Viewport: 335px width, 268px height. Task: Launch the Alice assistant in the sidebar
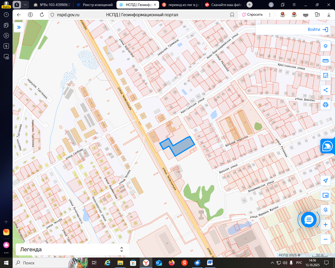[x=6, y=245]
